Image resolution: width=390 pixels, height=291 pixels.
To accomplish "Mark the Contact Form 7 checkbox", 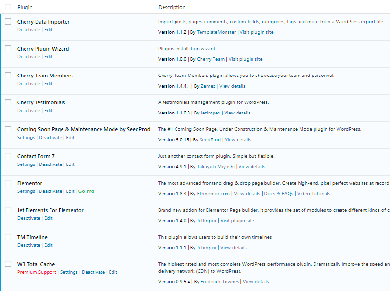I will tap(8, 156).
